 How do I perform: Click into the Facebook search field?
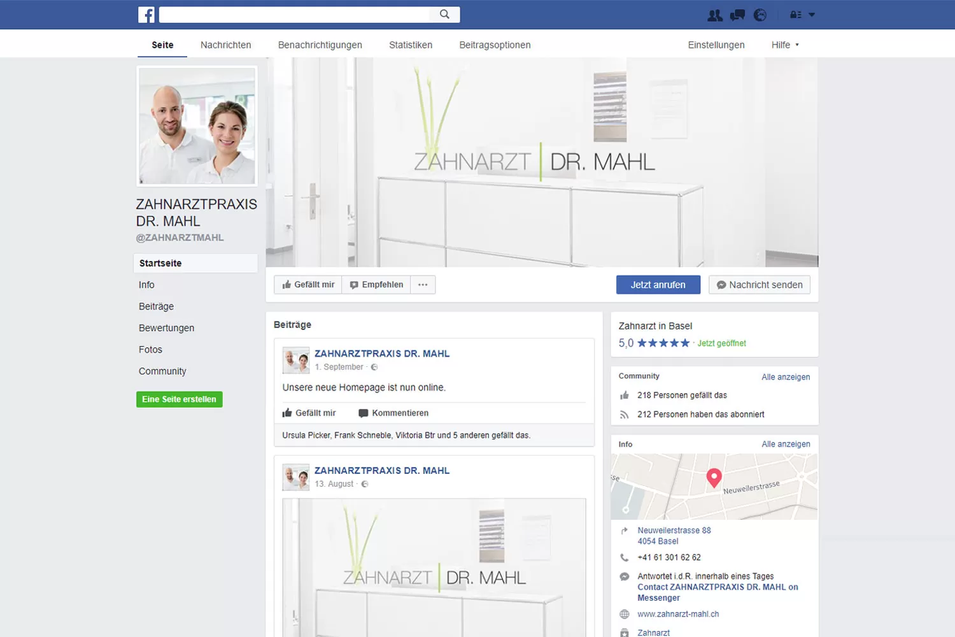click(x=294, y=14)
